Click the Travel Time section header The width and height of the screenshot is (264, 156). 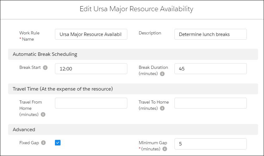point(133,89)
